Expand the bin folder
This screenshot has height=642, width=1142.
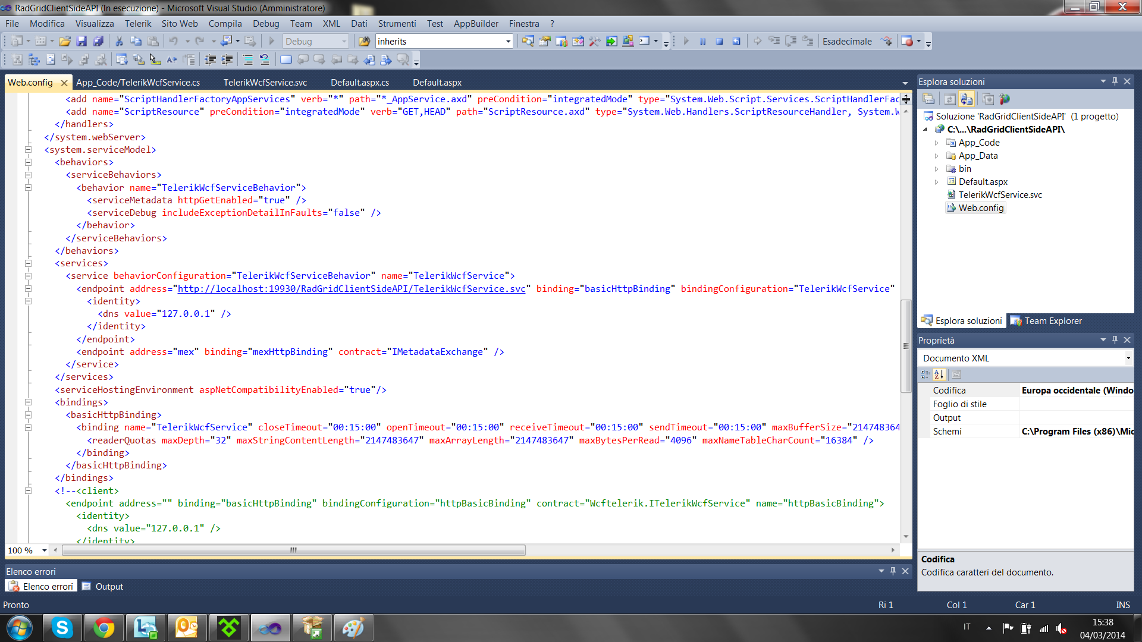click(x=937, y=169)
